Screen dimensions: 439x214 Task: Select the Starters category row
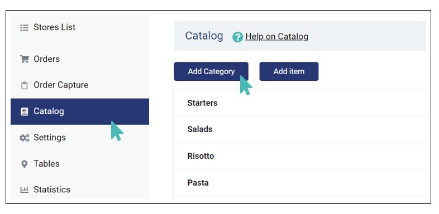click(300, 103)
